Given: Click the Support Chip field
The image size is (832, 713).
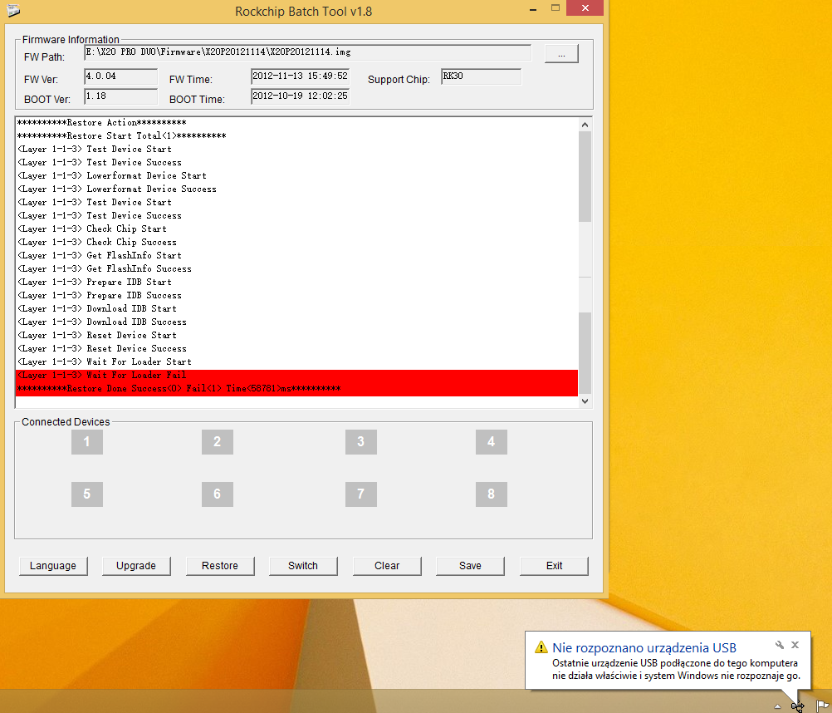Looking at the screenshot, I should point(482,76).
